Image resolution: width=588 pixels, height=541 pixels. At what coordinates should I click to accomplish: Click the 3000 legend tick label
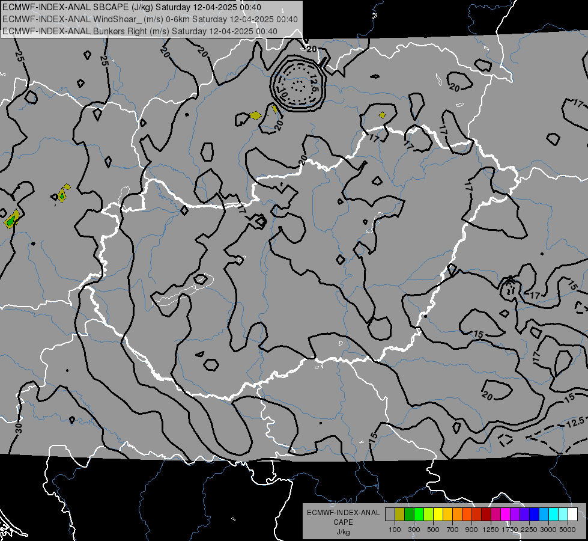click(x=548, y=530)
